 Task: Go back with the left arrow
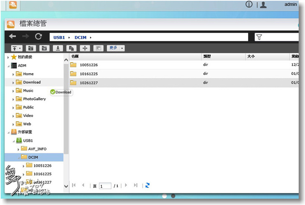click(x=13, y=36)
